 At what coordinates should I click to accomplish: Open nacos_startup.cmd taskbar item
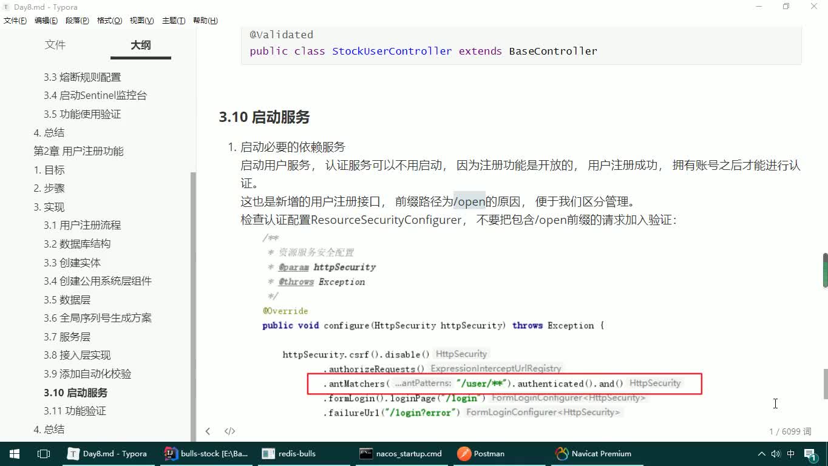tap(401, 453)
